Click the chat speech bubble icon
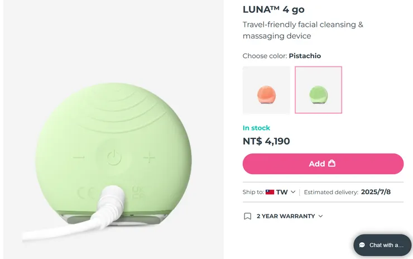The height and width of the screenshot is (259, 413). [x=362, y=245]
